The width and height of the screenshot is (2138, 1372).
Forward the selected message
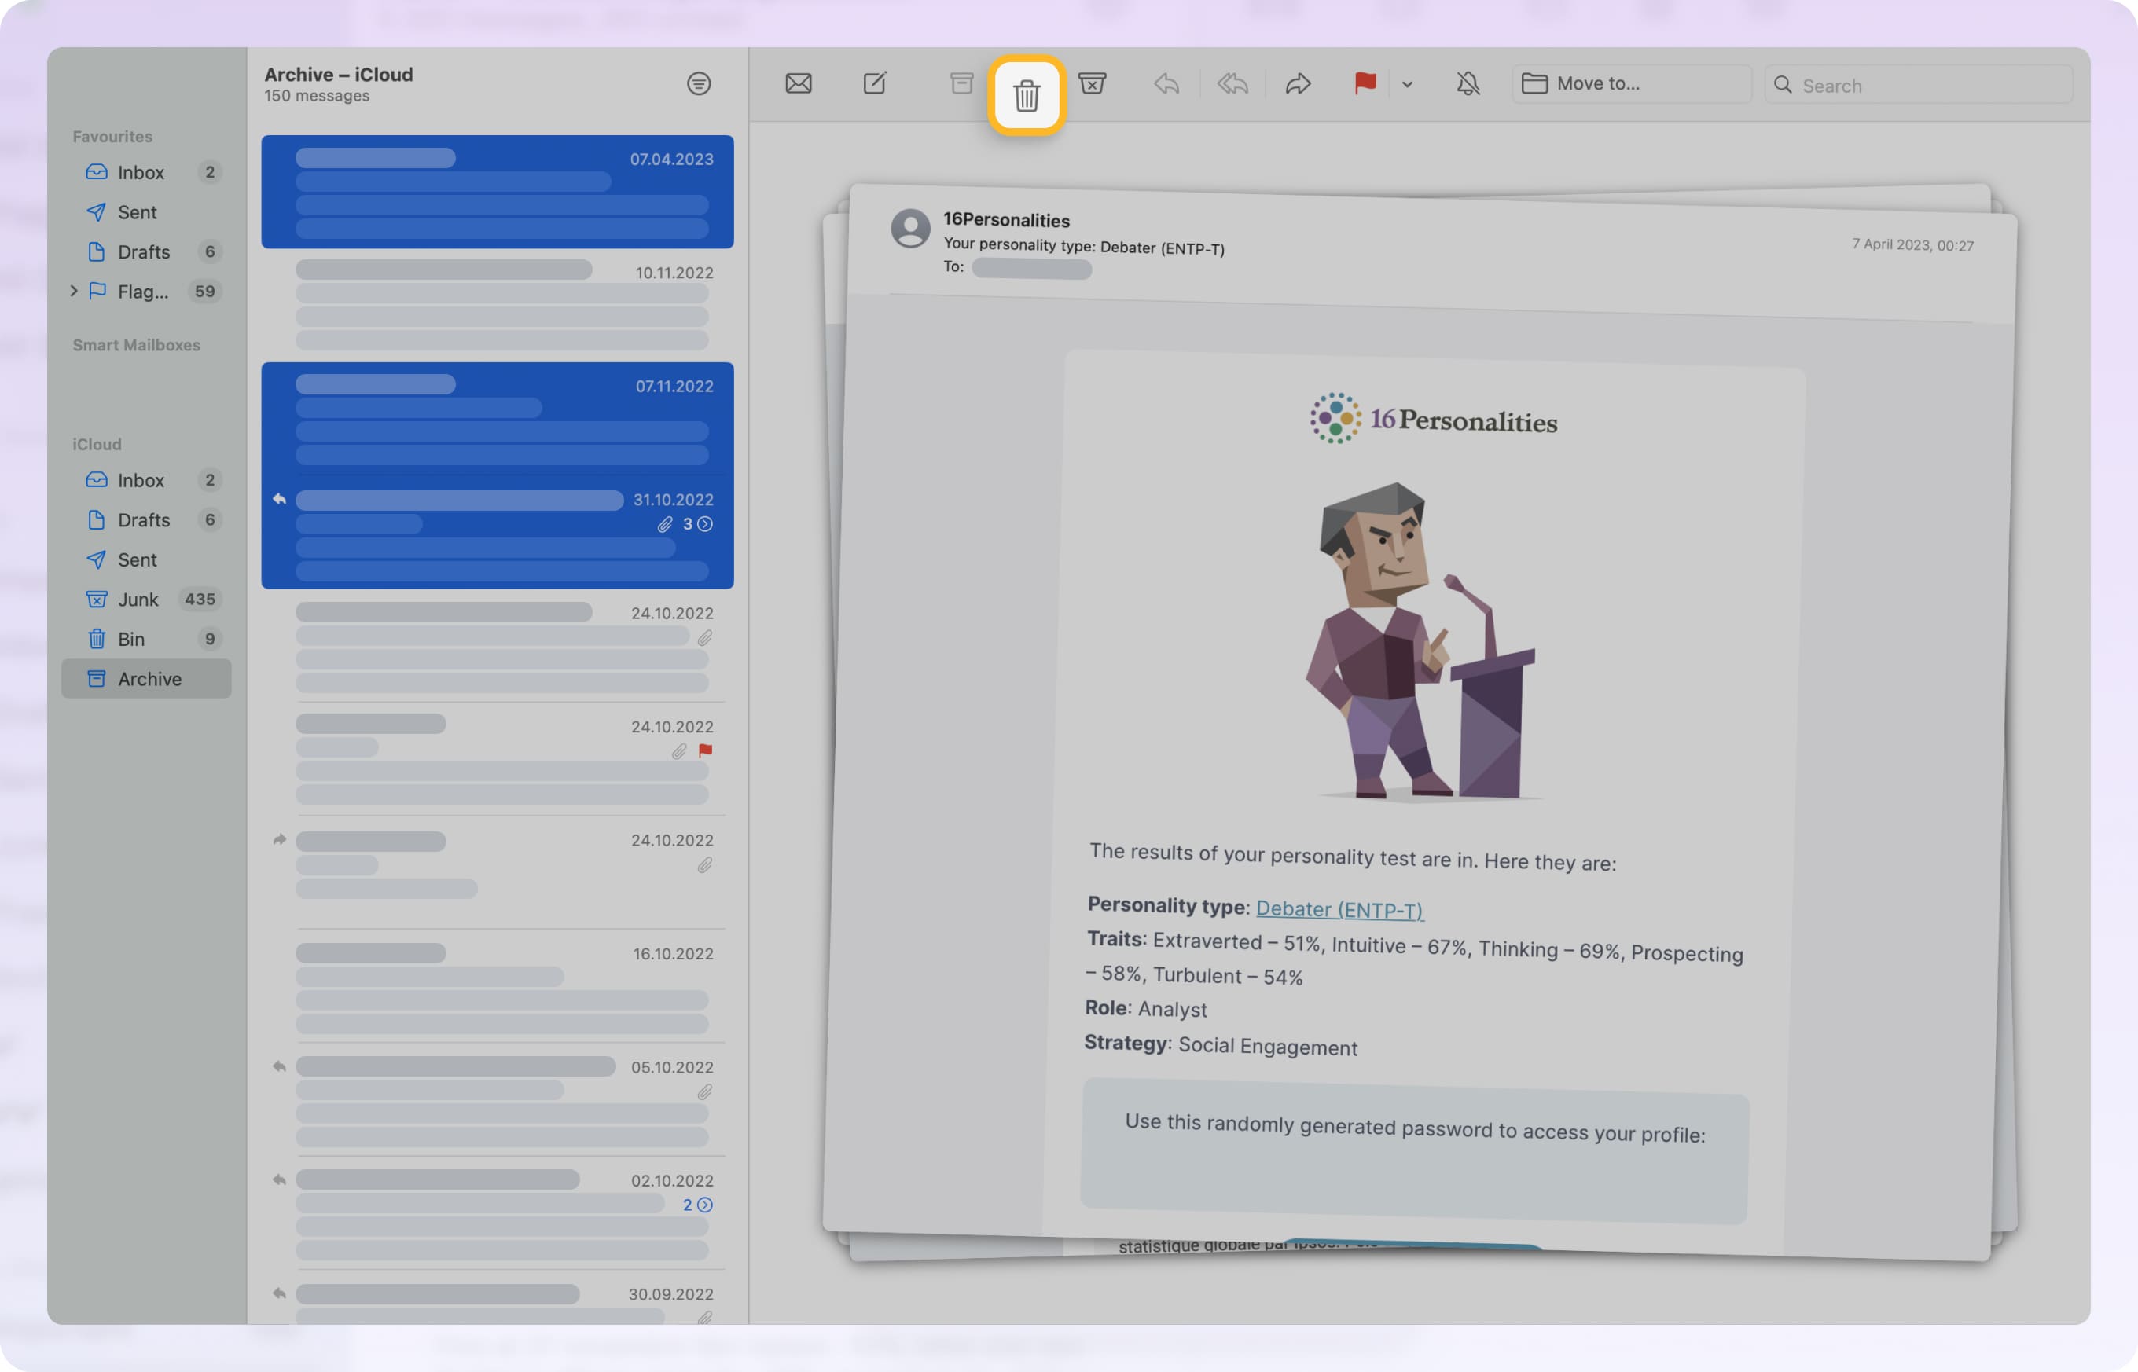1299,84
